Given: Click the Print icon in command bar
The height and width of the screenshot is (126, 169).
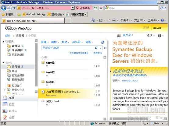Looking at the screenshot, I should click(x=114, y=20).
